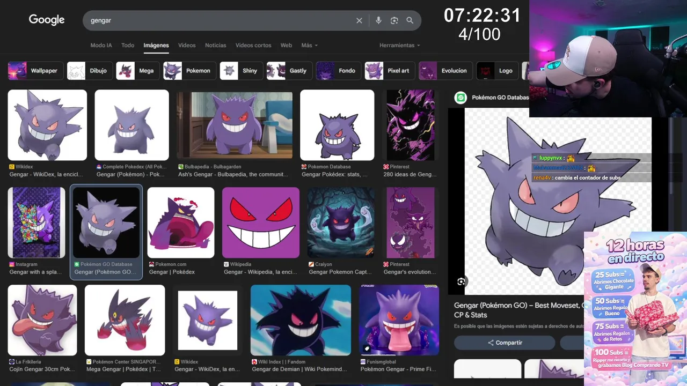The width and height of the screenshot is (687, 386).
Task: Filter by Wallpaper chip
Action: click(36, 71)
